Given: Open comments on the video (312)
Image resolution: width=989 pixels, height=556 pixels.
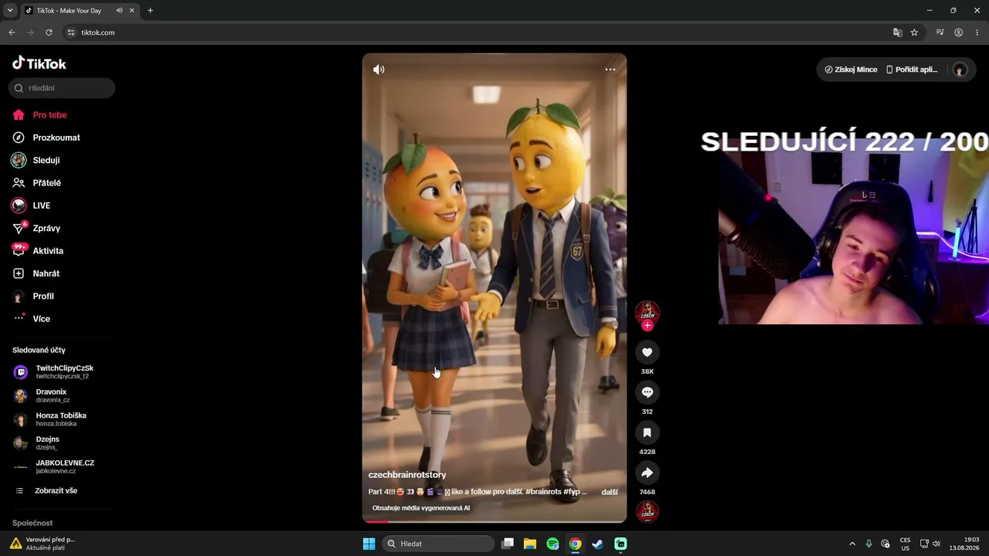Looking at the screenshot, I should pyautogui.click(x=647, y=392).
